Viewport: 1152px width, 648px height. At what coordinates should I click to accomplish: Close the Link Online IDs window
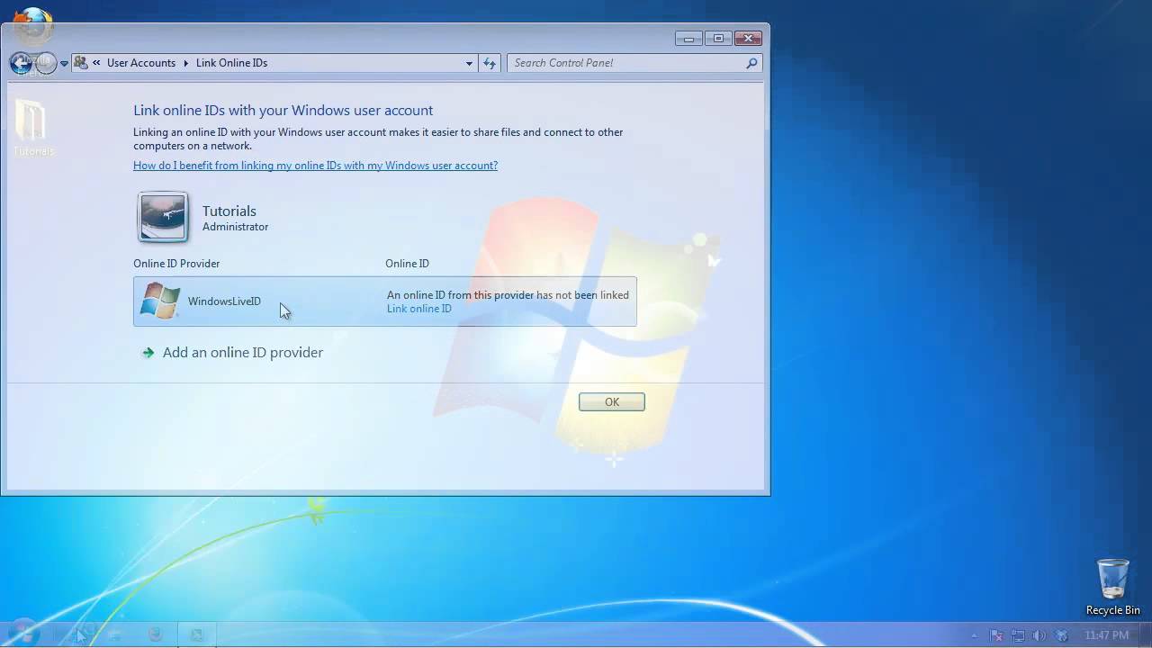click(748, 39)
